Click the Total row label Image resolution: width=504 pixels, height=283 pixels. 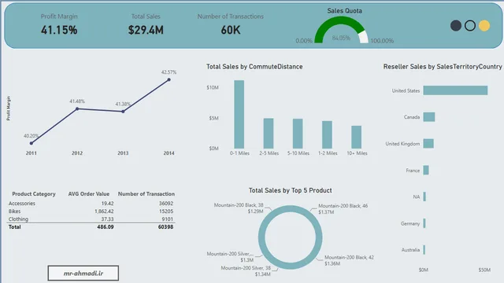[14, 227]
